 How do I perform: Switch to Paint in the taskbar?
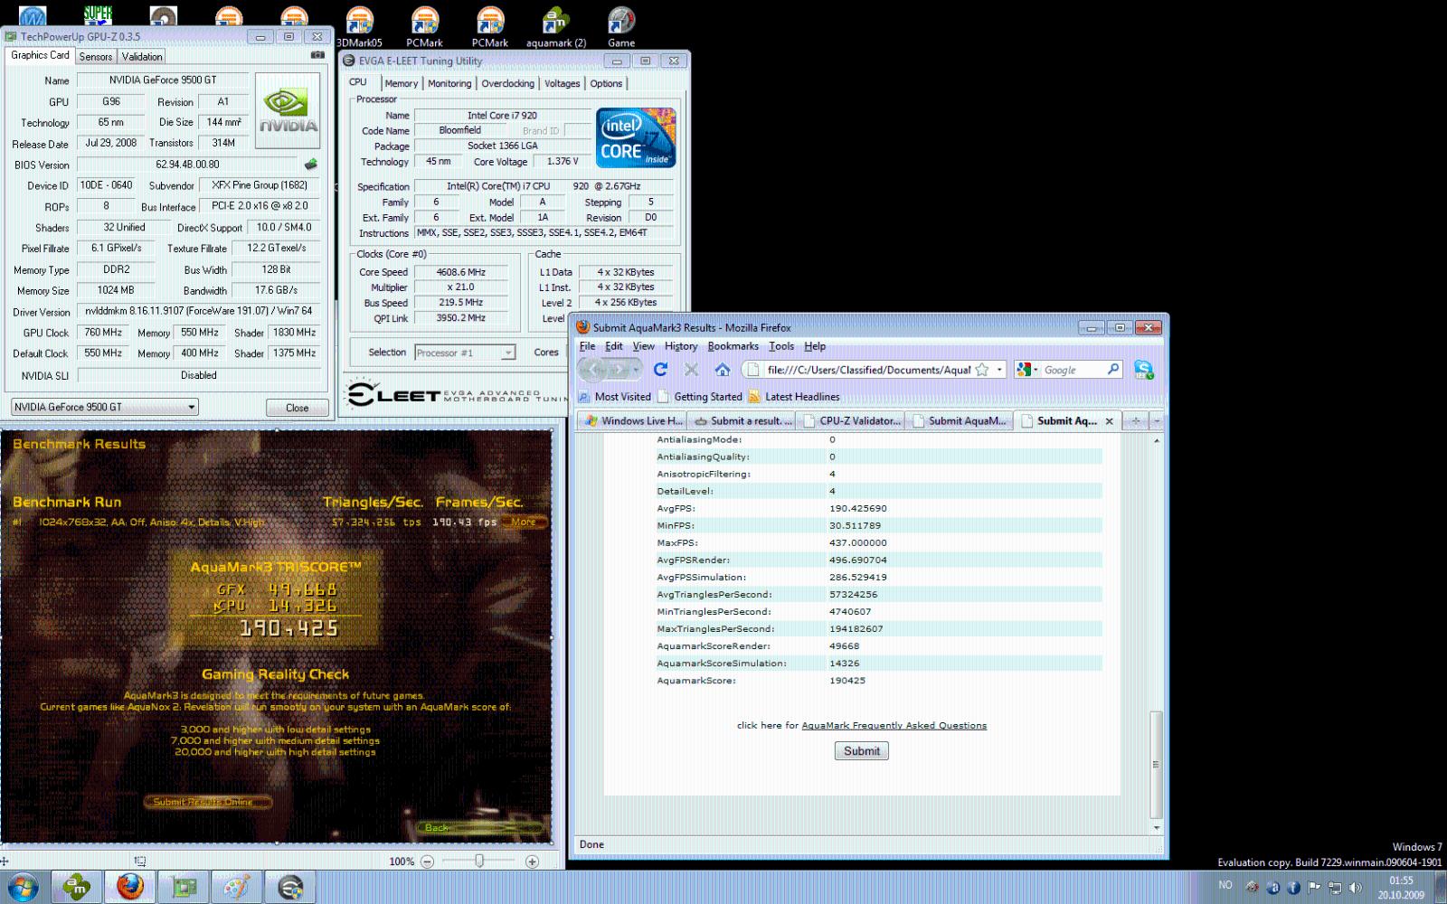pos(237,887)
